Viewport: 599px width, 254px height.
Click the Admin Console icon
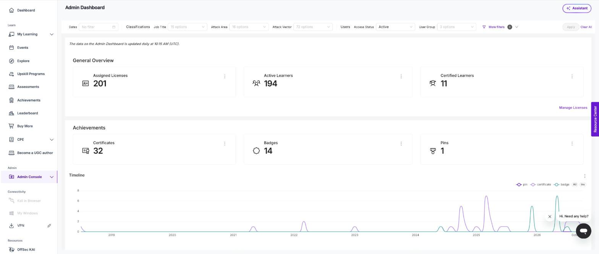click(x=11, y=177)
